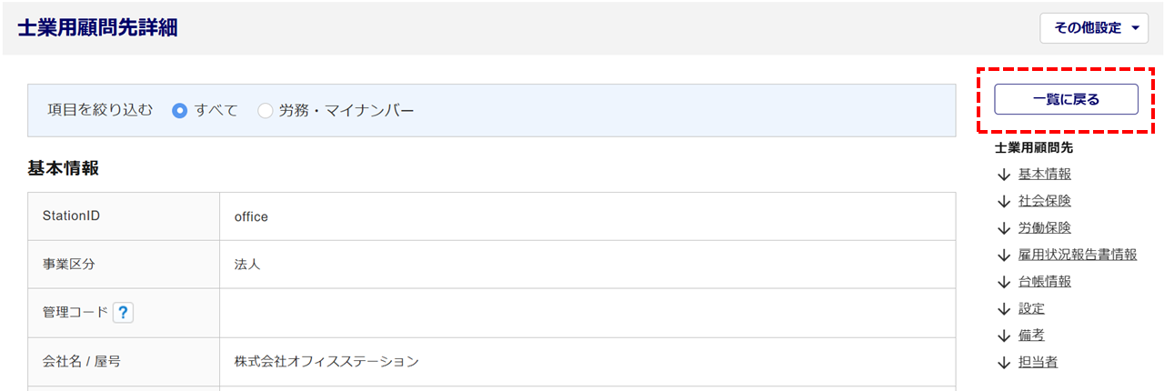Open the その他設定 dropdown menu
The image size is (1164, 391).
1094,28
